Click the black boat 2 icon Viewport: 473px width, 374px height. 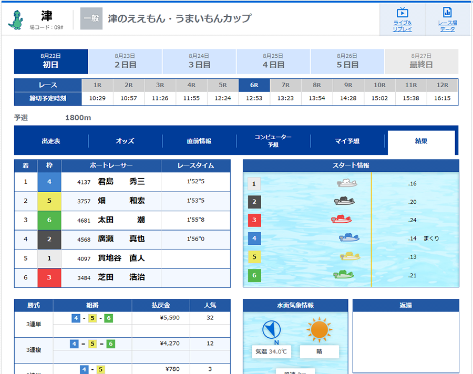344,201
